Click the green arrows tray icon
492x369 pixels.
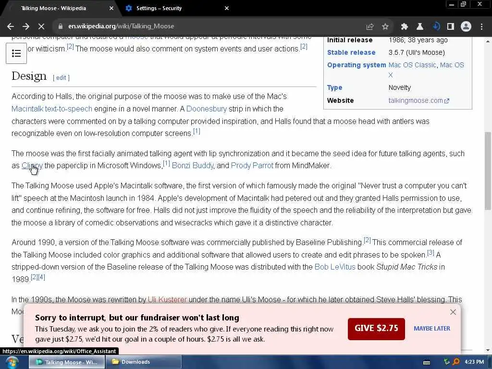[x=447, y=362]
